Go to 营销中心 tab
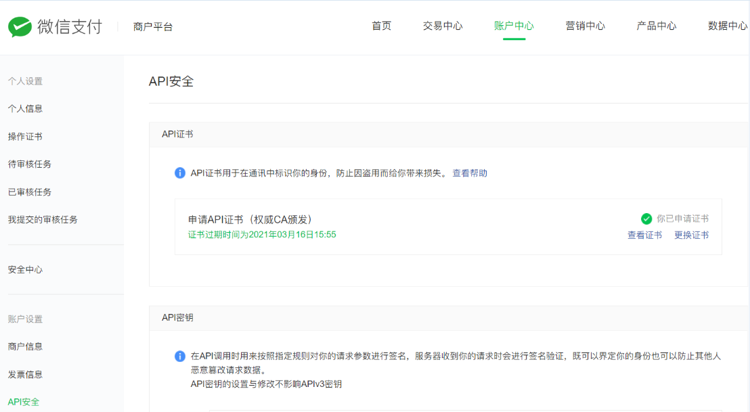Screen dimensions: 750x412 click(586, 26)
